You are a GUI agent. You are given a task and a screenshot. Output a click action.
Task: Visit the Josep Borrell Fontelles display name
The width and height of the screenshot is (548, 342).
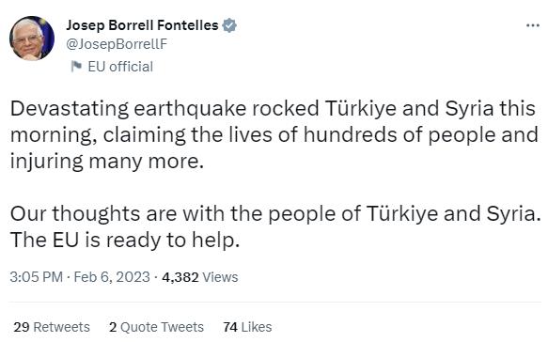pyautogui.click(x=142, y=25)
